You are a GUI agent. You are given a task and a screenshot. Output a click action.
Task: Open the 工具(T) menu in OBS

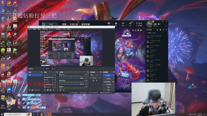64,29
